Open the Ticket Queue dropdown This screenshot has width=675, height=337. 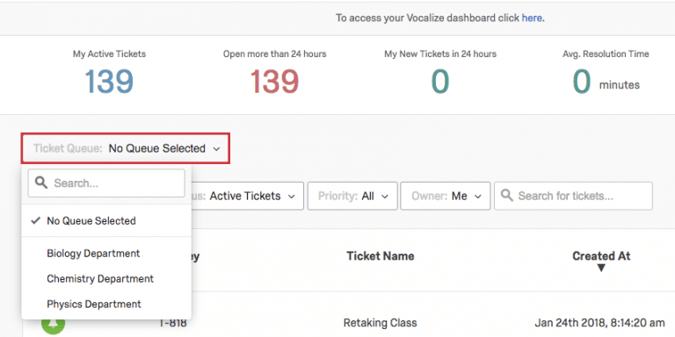[x=125, y=148]
